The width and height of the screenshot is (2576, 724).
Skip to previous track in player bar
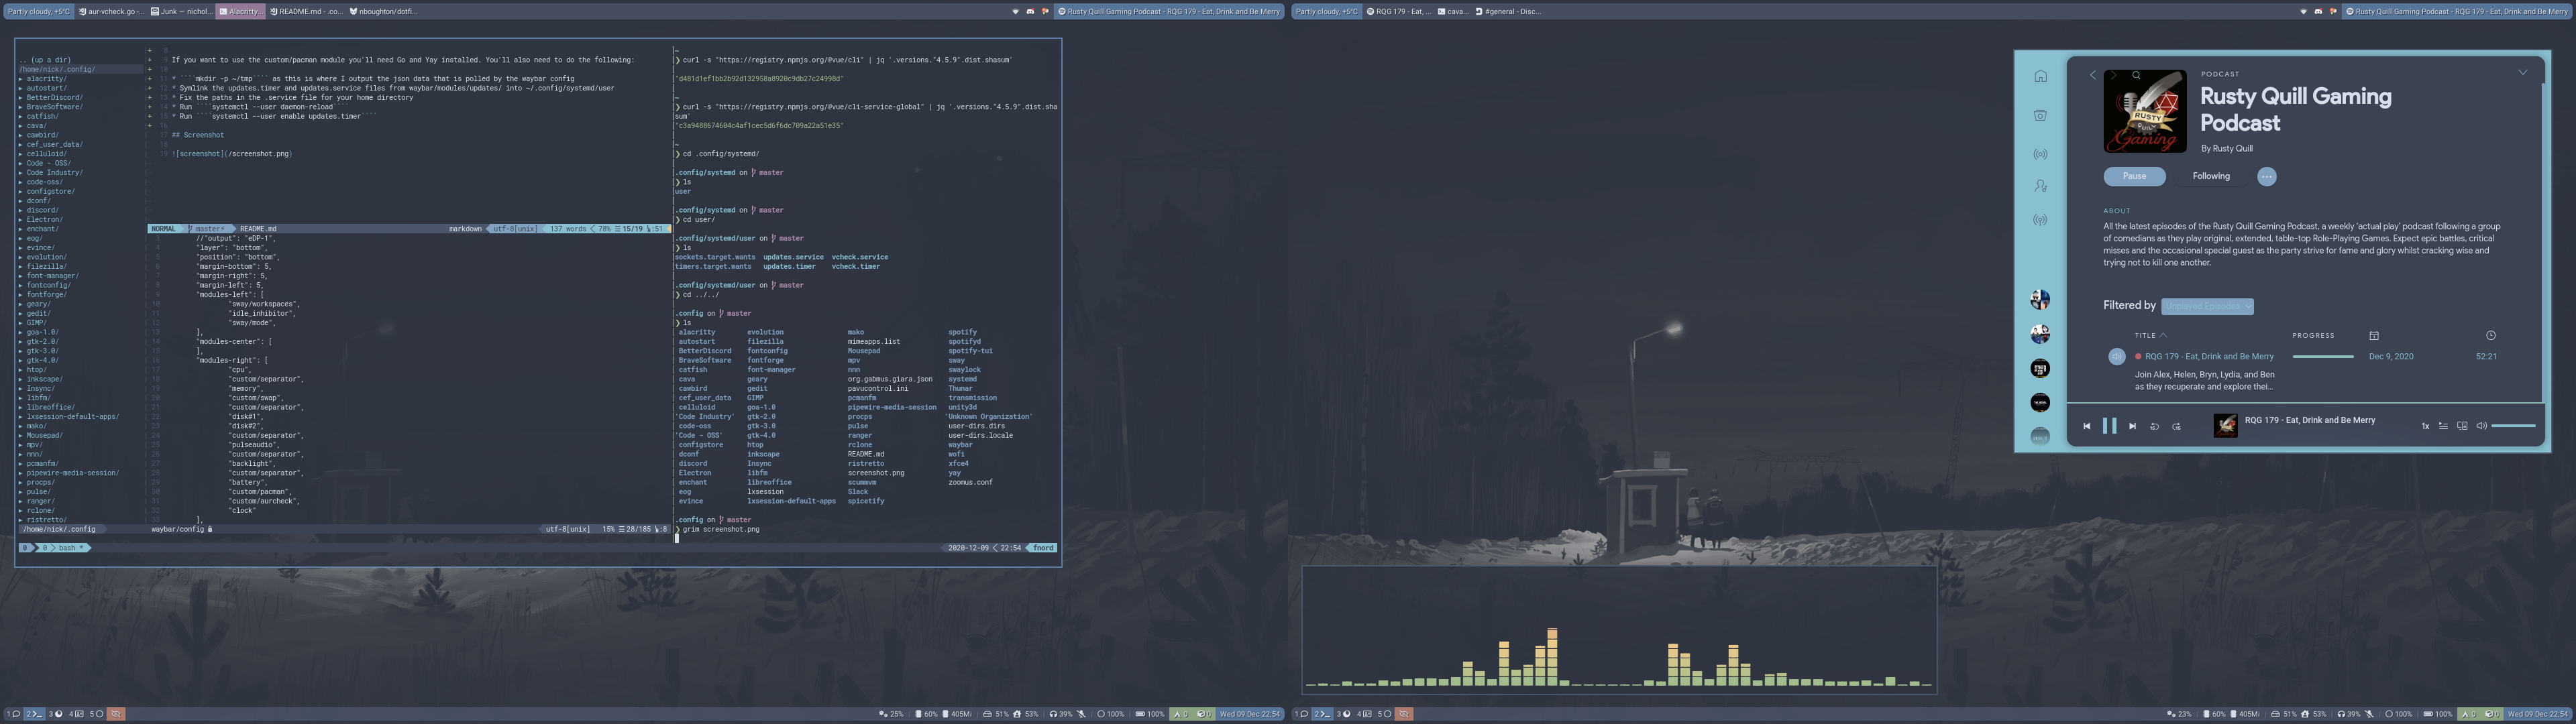coord(2087,426)
